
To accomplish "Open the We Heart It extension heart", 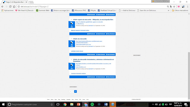I will pos(179,7).
